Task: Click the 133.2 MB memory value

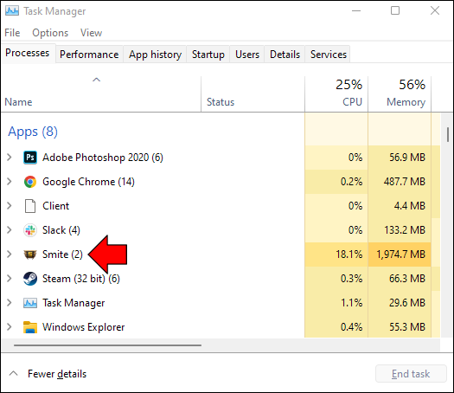Action: (405, 230)
